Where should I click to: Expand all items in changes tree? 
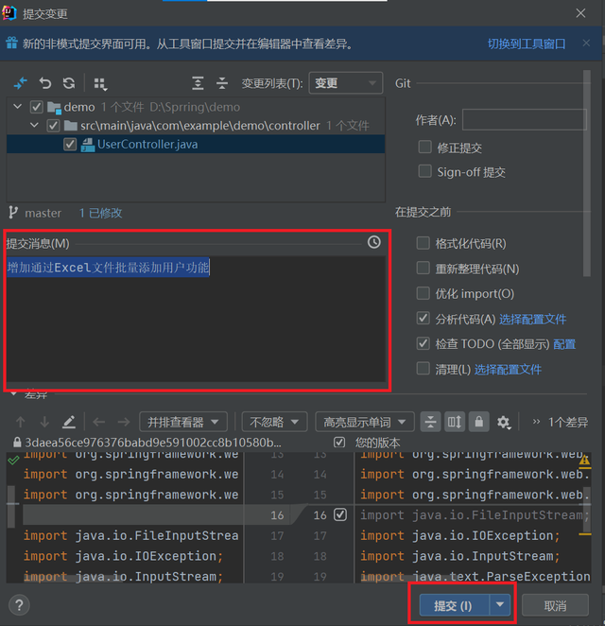198,83
